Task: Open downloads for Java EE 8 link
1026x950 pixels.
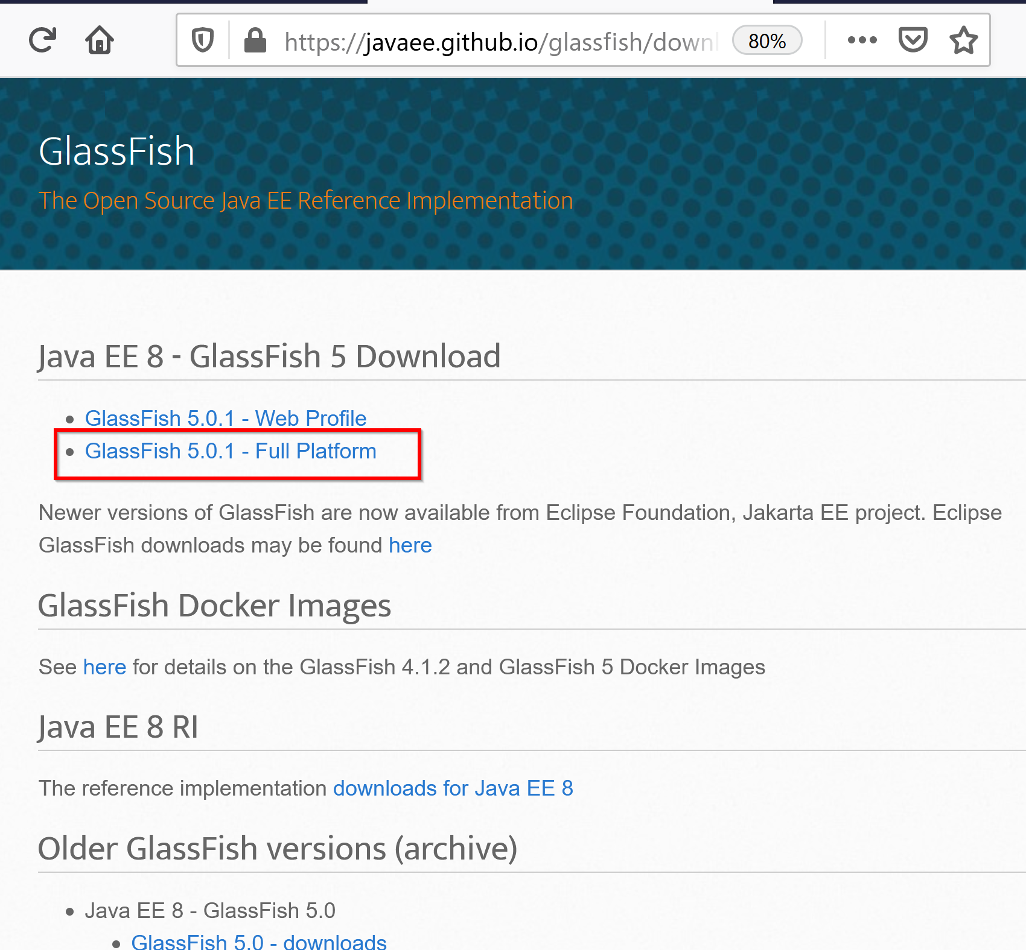Action: click(453, 788)
